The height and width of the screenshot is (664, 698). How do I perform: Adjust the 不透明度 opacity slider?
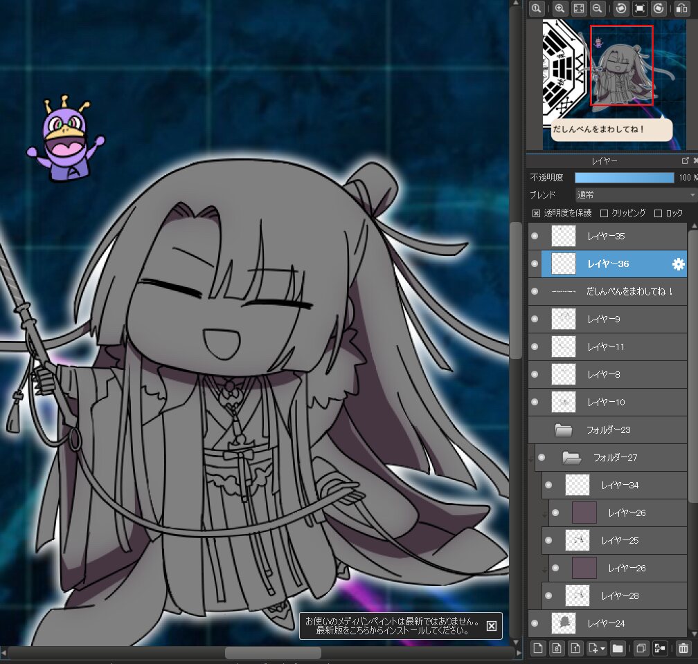tap(624, 178)
